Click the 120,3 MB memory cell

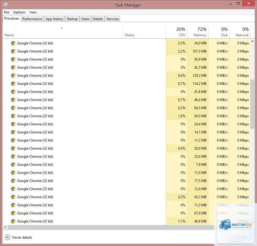coord(198,76)
